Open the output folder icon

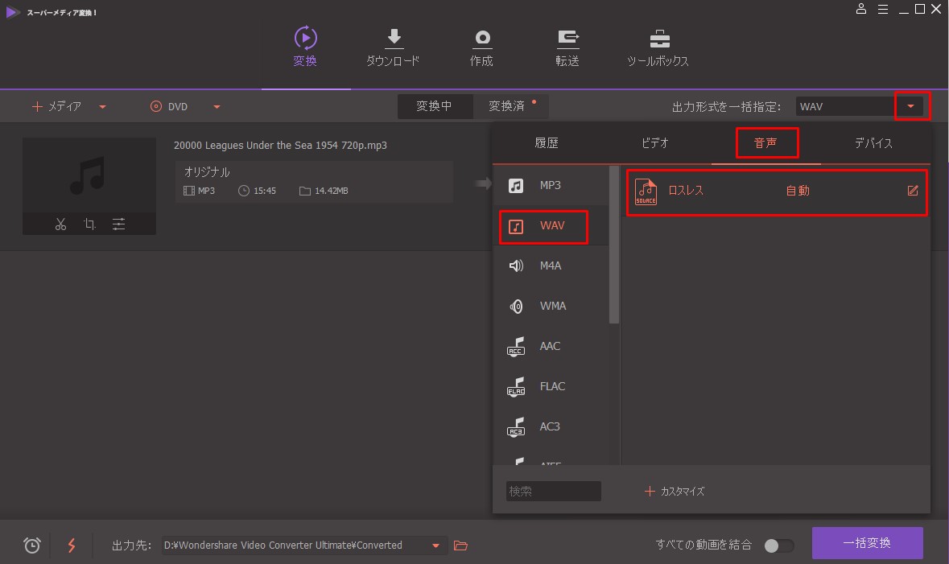tap(460, 545)
